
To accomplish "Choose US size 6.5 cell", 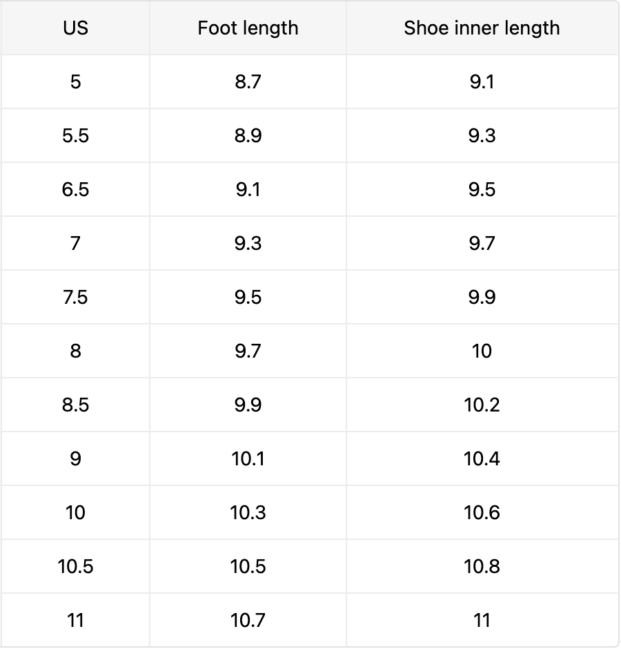I will pyautogui.click(x=75, y=190).
